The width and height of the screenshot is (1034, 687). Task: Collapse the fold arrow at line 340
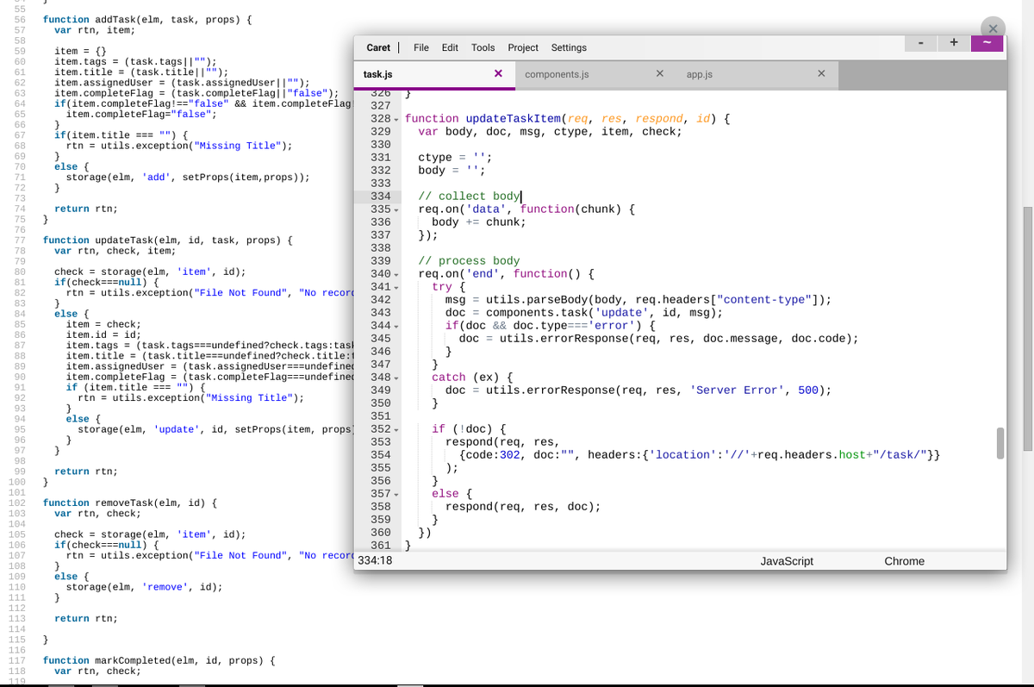click(x=396, y=274)
